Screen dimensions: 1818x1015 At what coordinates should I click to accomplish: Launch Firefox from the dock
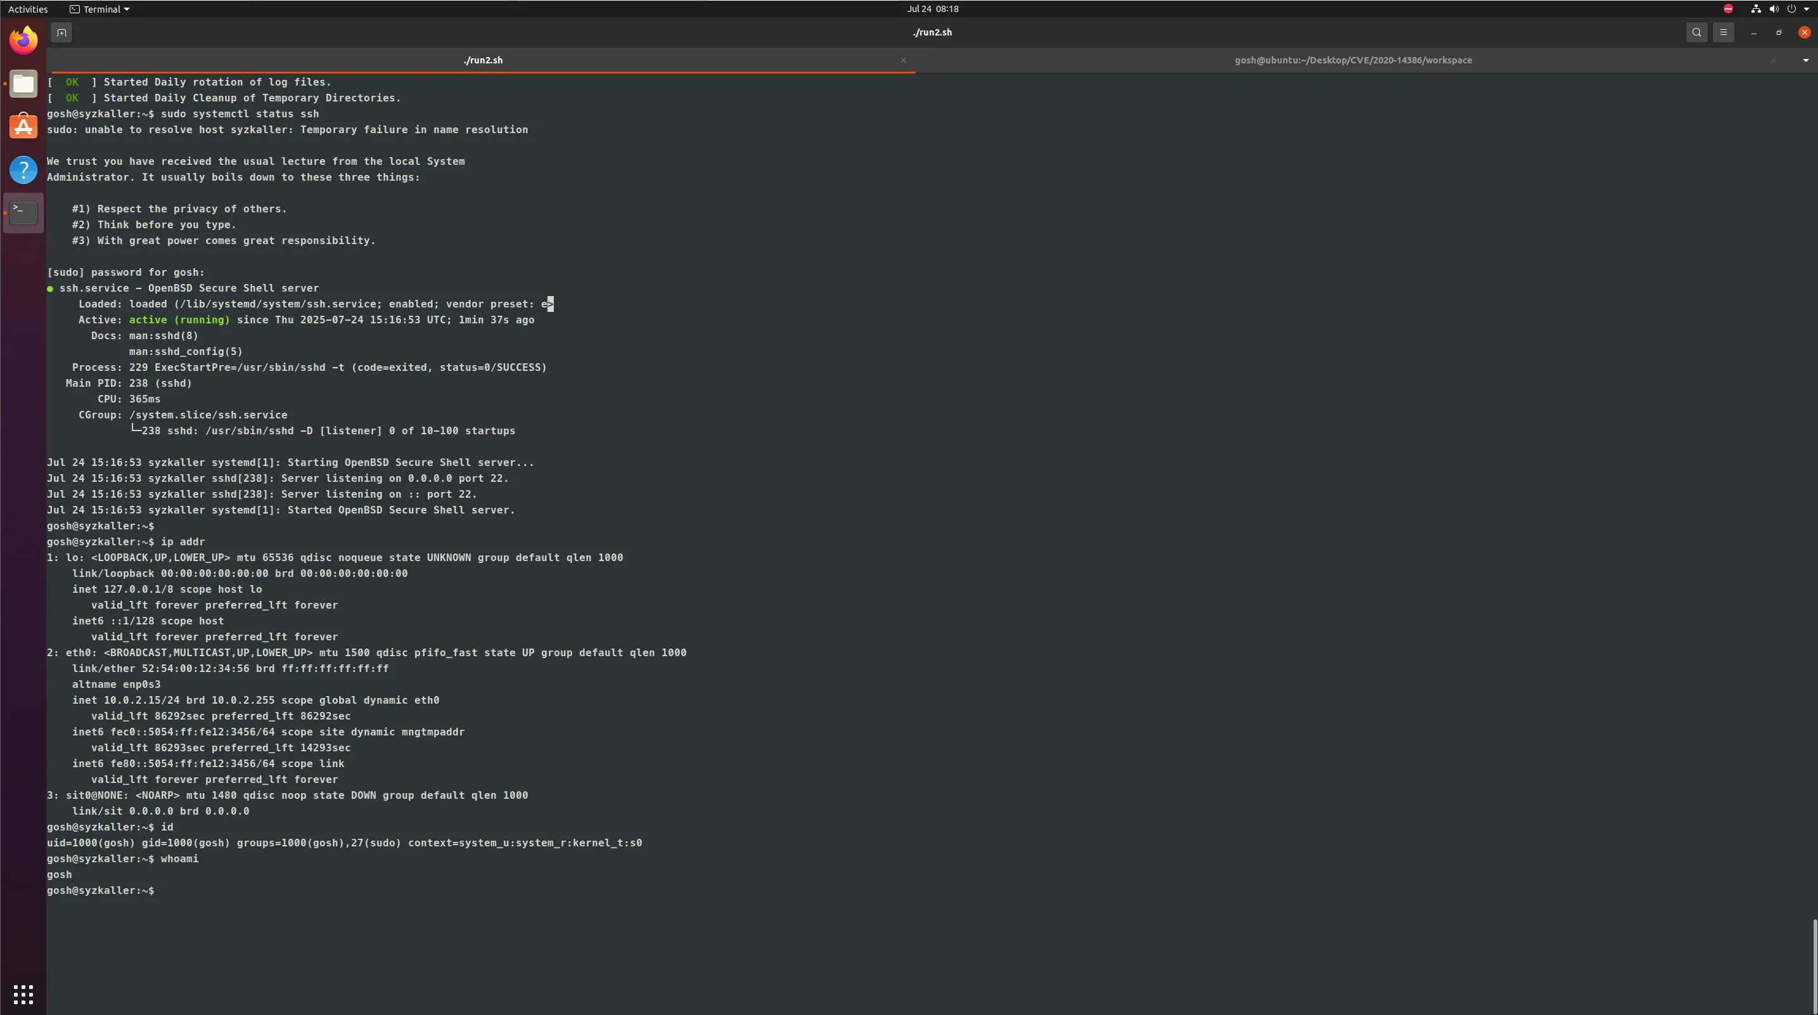tap(23, 41)
